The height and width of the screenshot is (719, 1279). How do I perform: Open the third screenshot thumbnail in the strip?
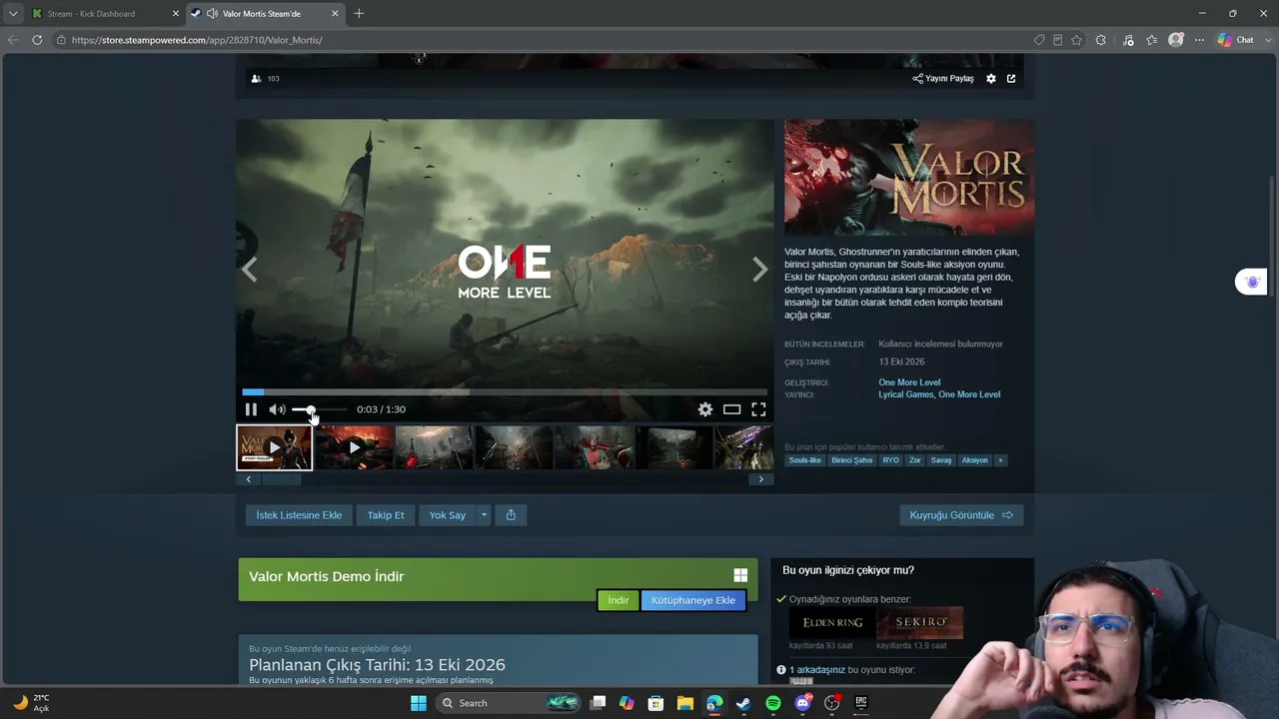click(x=434, y=447)
